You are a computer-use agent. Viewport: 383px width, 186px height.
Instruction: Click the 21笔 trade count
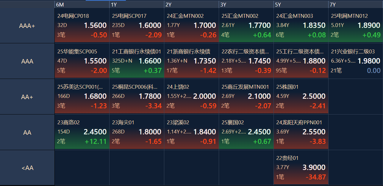(337, 71)
